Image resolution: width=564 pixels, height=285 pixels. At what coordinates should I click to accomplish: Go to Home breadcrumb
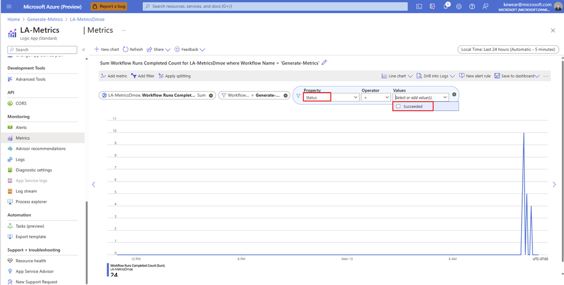click(x=14, y=19)
